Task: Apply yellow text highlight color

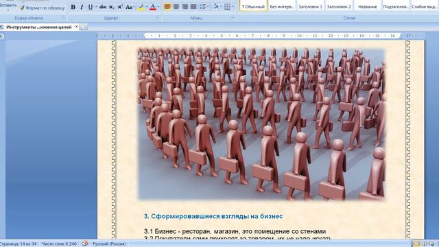Action: click(141, 7)
